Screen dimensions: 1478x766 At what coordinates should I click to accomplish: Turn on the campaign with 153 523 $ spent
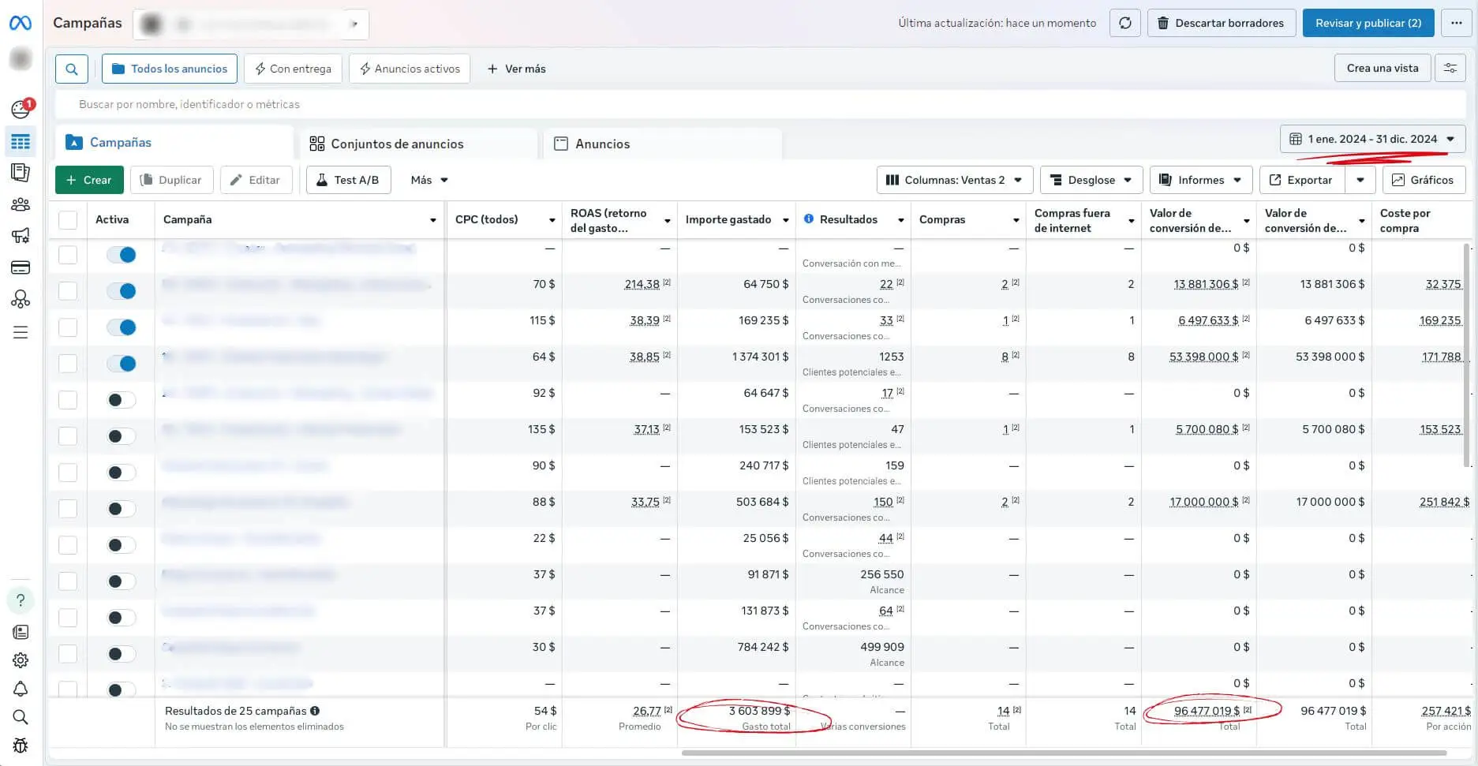pyautogui.click(x=122, y=436)
